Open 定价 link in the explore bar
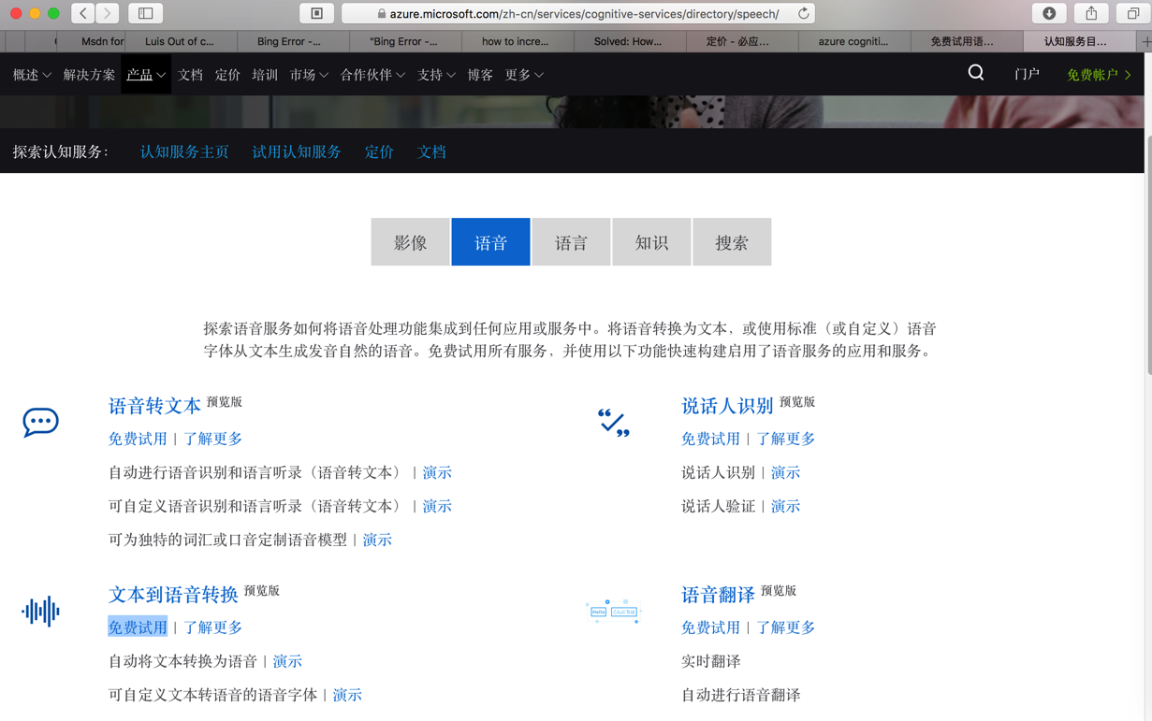Image resolution: width=1152 pixels, height=721 pixels. (379, 151)
